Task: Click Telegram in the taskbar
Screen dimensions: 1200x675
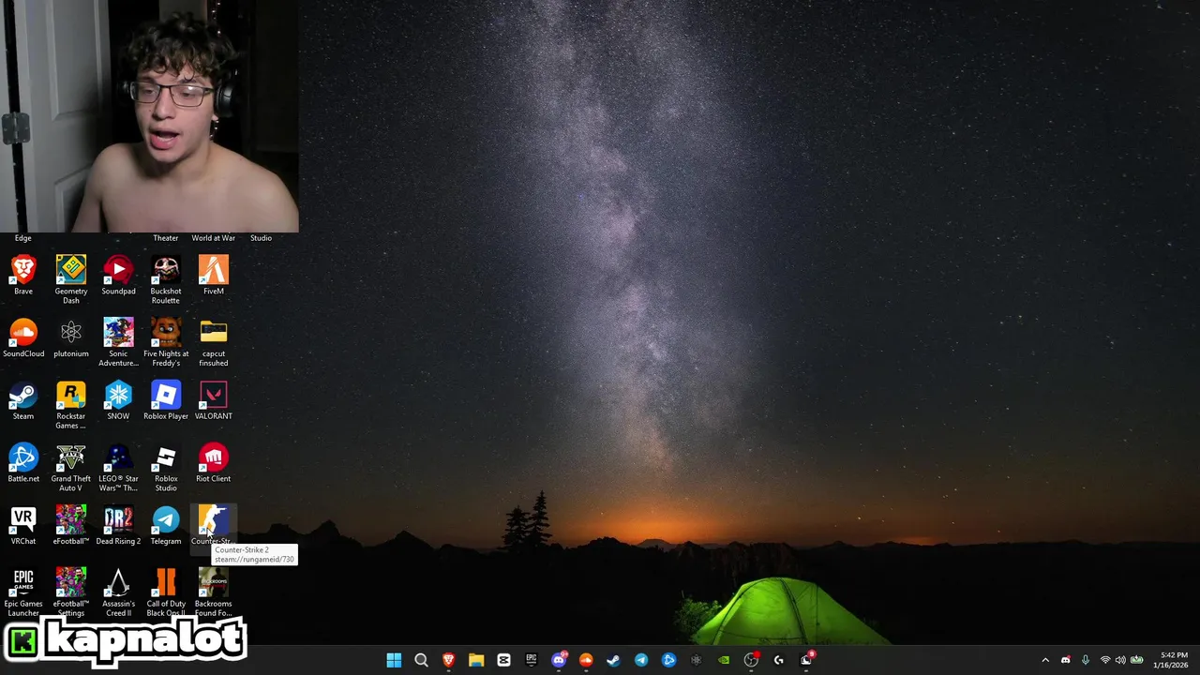Action: click(641, 660)
